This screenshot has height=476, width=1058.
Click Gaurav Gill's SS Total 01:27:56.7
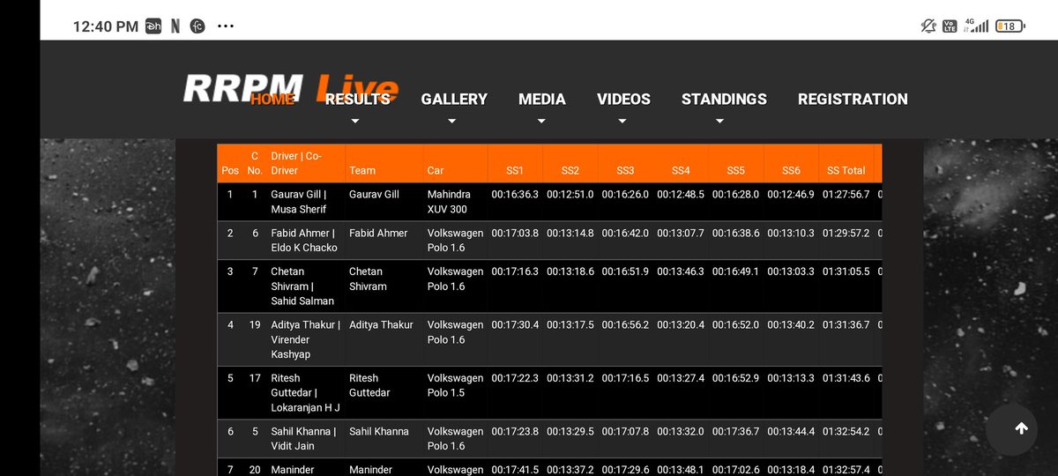846,194
